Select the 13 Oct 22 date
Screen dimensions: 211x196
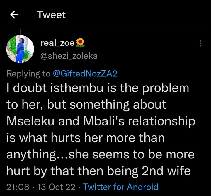(56, 187)
